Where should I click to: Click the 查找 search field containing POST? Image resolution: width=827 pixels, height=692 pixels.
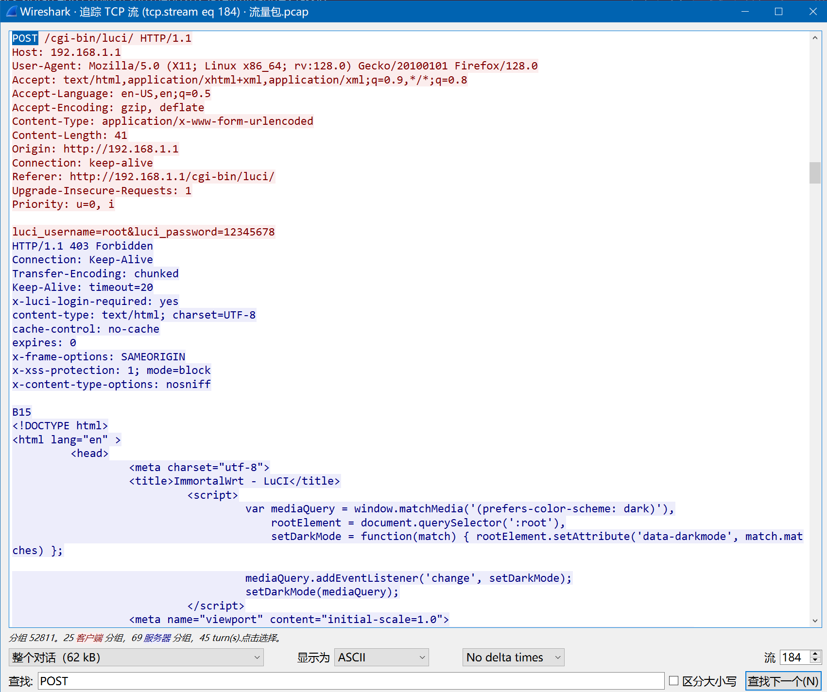350,681
